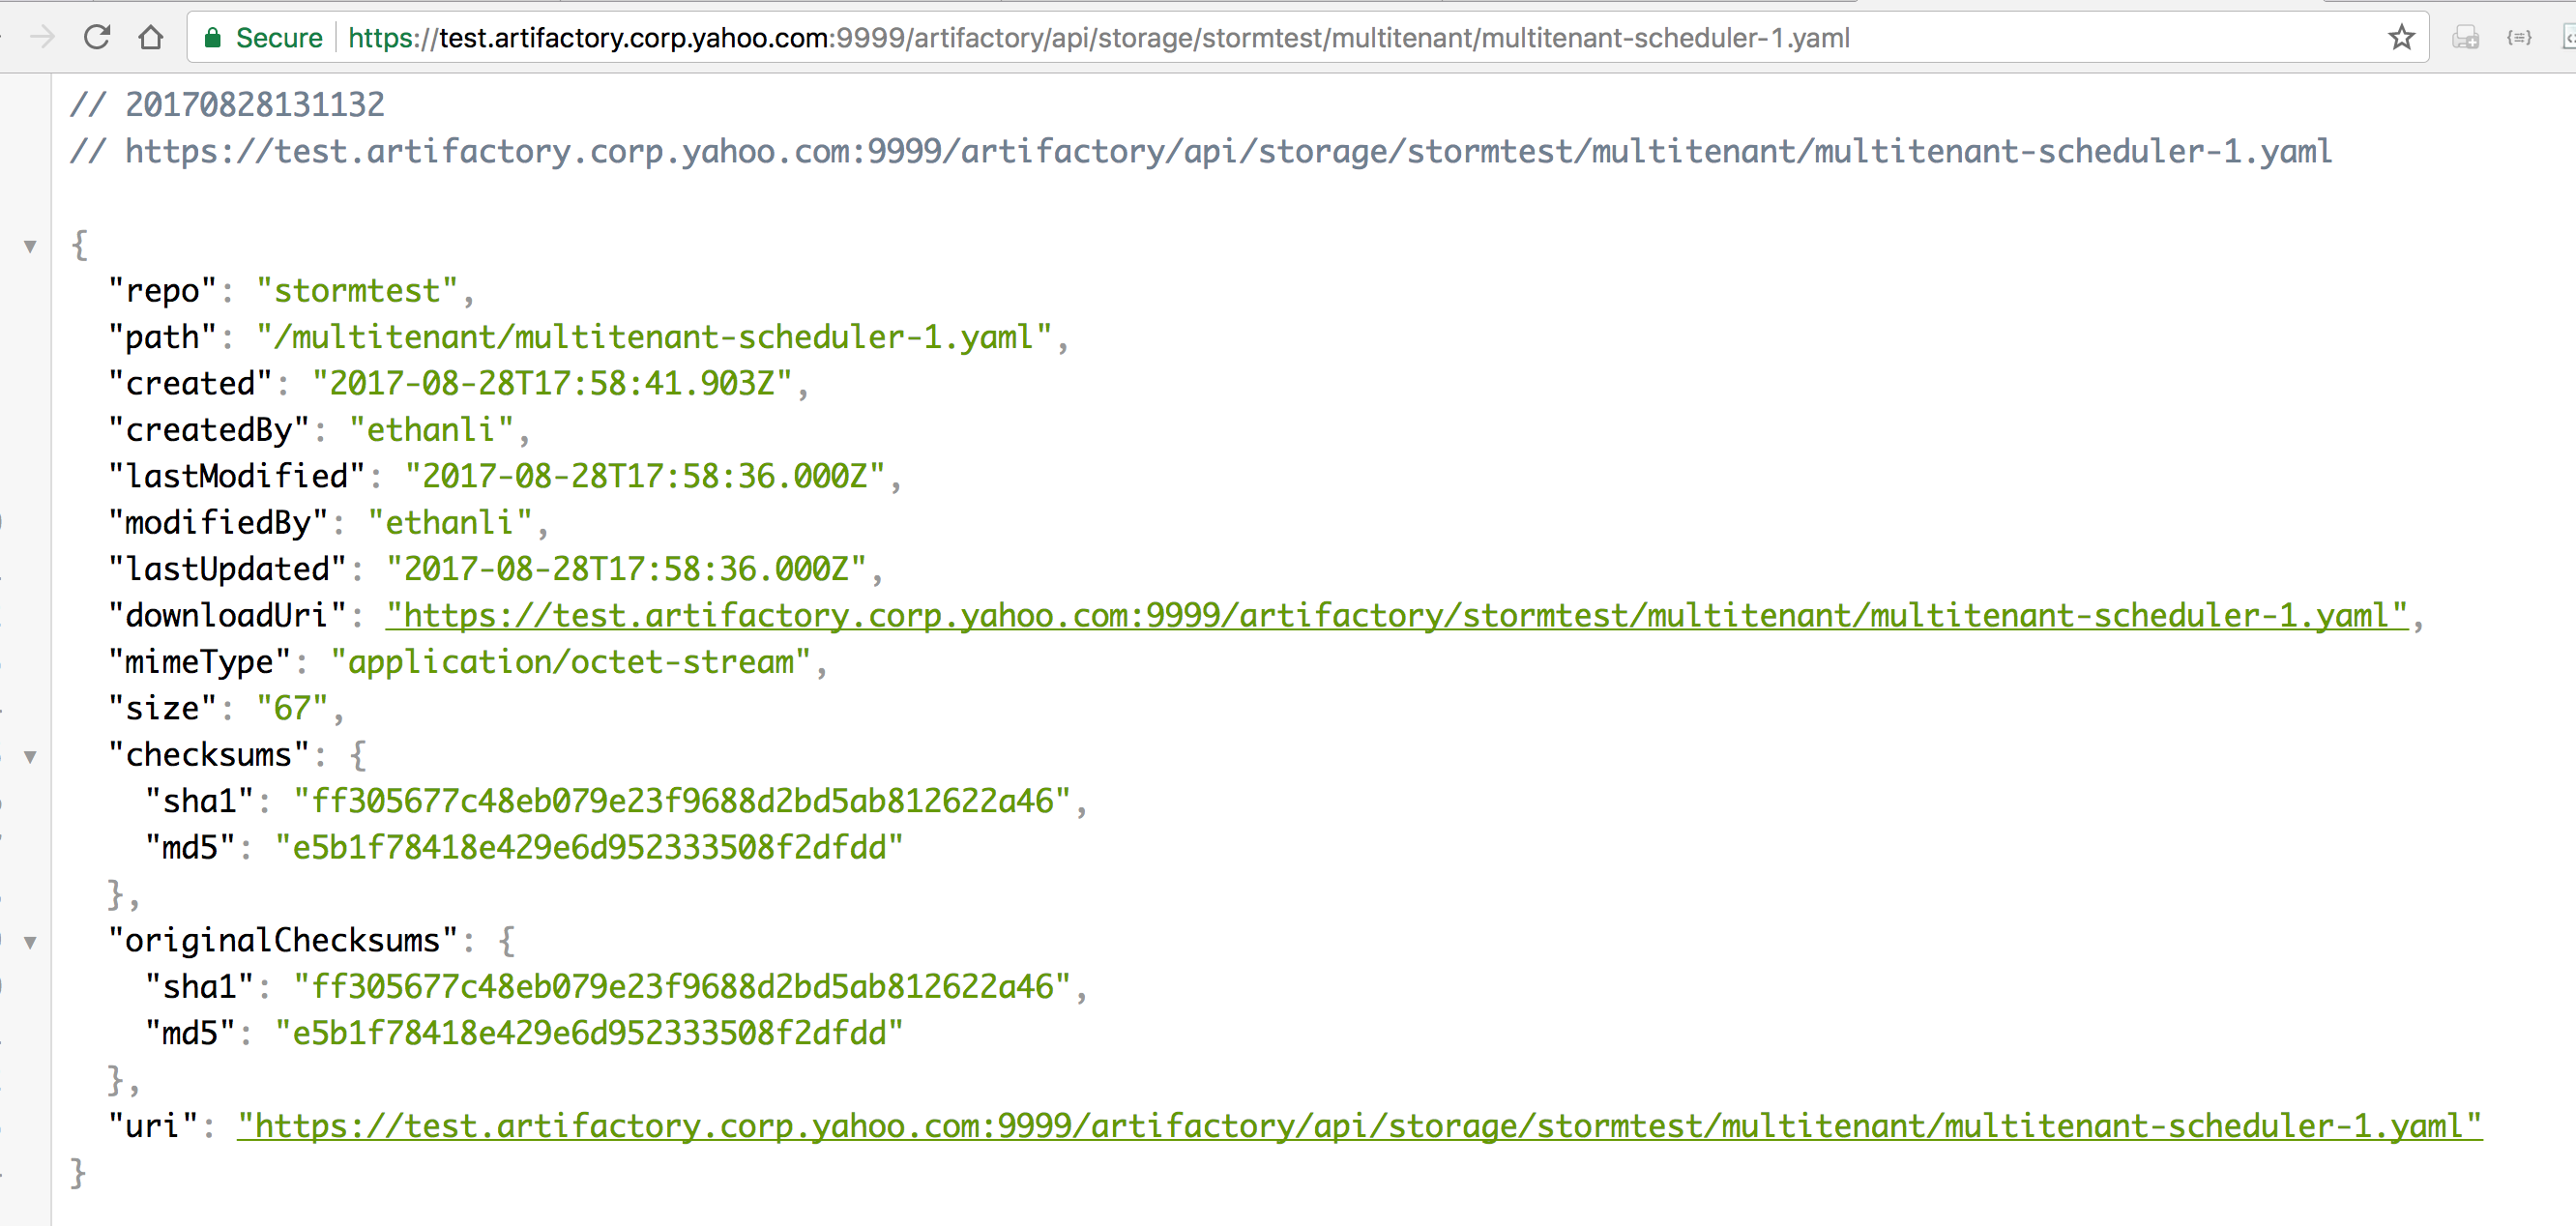The width and height of the screenshot is (2576, 1226).
Task: Collapse the originalChecksums object
Action: tap(31, 941)
